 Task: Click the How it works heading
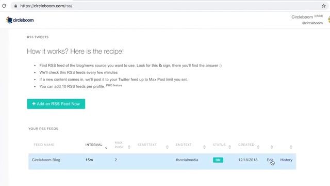[75, 51]
